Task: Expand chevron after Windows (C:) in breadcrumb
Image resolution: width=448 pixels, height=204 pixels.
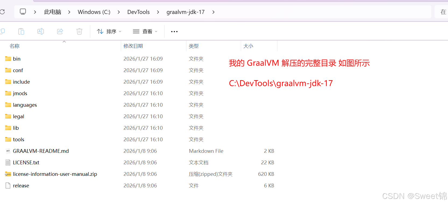Action: tap(119, 12)
